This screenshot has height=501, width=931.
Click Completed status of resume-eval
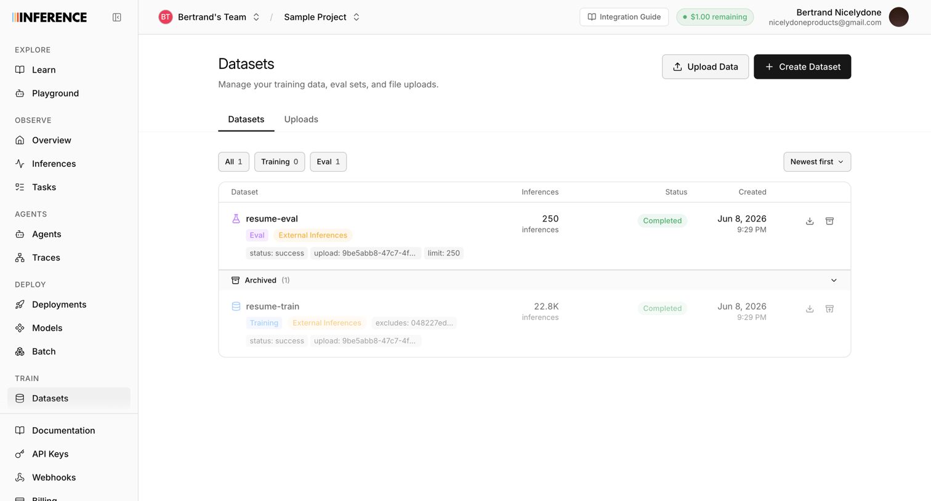pos(663,221)
